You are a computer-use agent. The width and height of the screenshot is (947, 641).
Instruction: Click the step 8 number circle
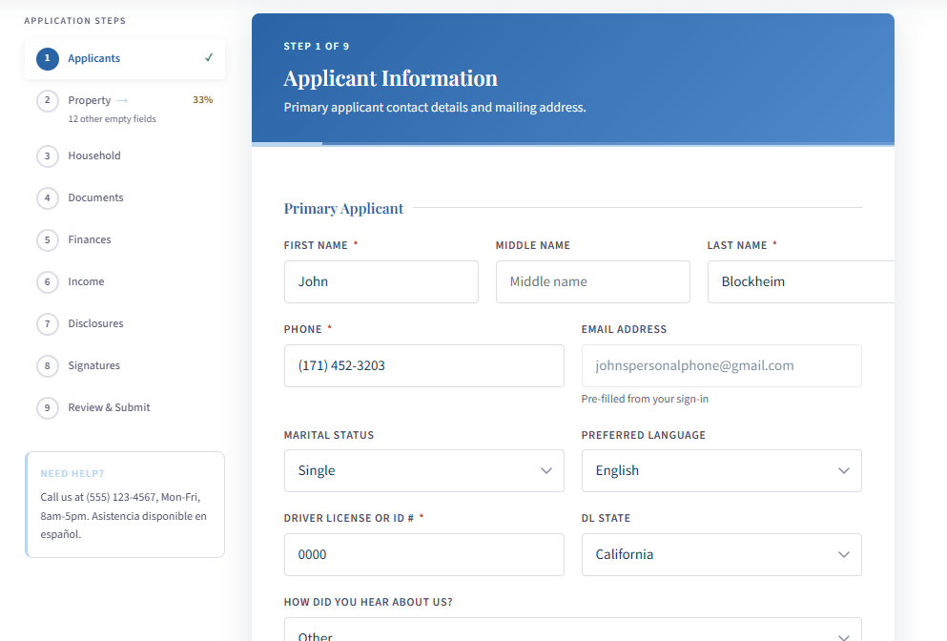[x=48, y=366]
